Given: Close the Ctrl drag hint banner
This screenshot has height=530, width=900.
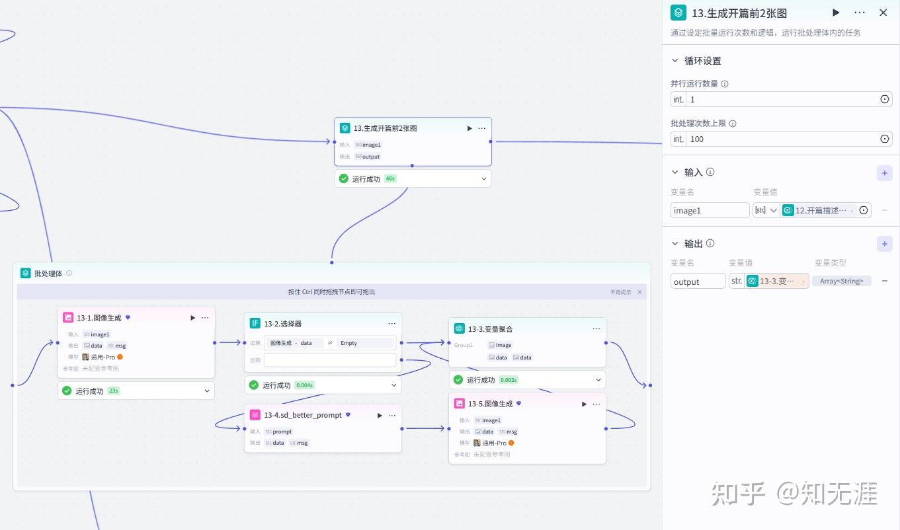Looking at the screenshot, I should [x=639, y=292].
